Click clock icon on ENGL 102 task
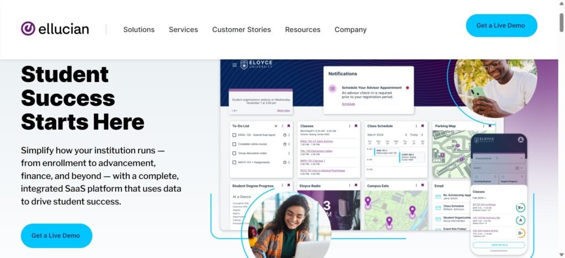The width and height of the screenshot is (565, 258). [x=285, y=135]
